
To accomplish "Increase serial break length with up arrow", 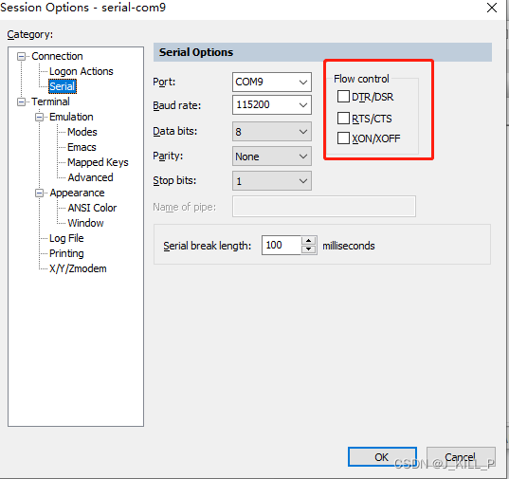I will [308, 241].
